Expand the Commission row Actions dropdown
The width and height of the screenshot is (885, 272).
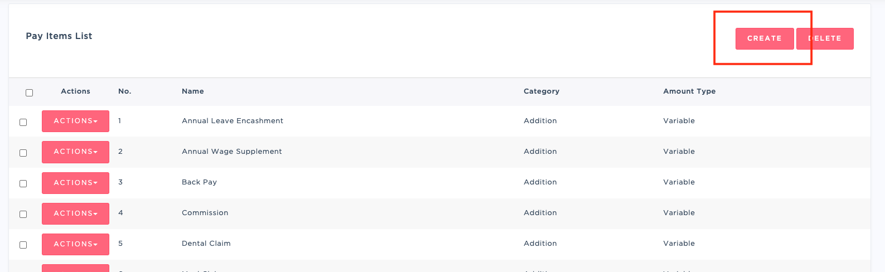(75, 213)
